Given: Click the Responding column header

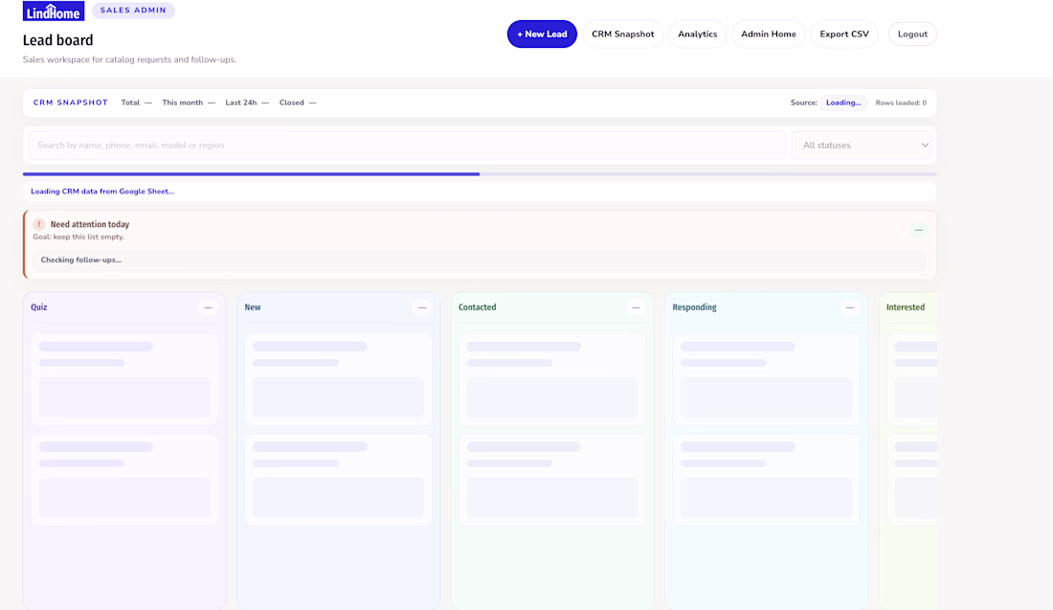Looking at the screenshot, I should 694,307.
